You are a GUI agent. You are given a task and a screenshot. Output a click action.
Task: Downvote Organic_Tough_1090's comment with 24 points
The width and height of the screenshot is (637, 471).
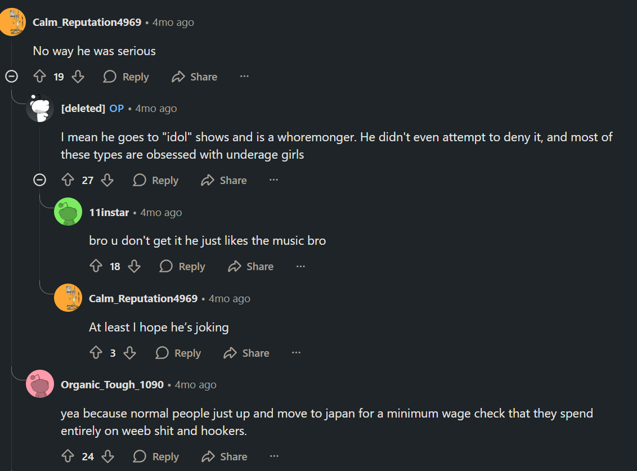[107, 456]
